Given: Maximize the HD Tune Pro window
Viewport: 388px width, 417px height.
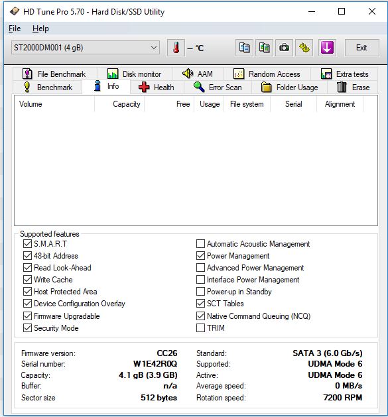Looking at the screenshot, I should point(342,11).
